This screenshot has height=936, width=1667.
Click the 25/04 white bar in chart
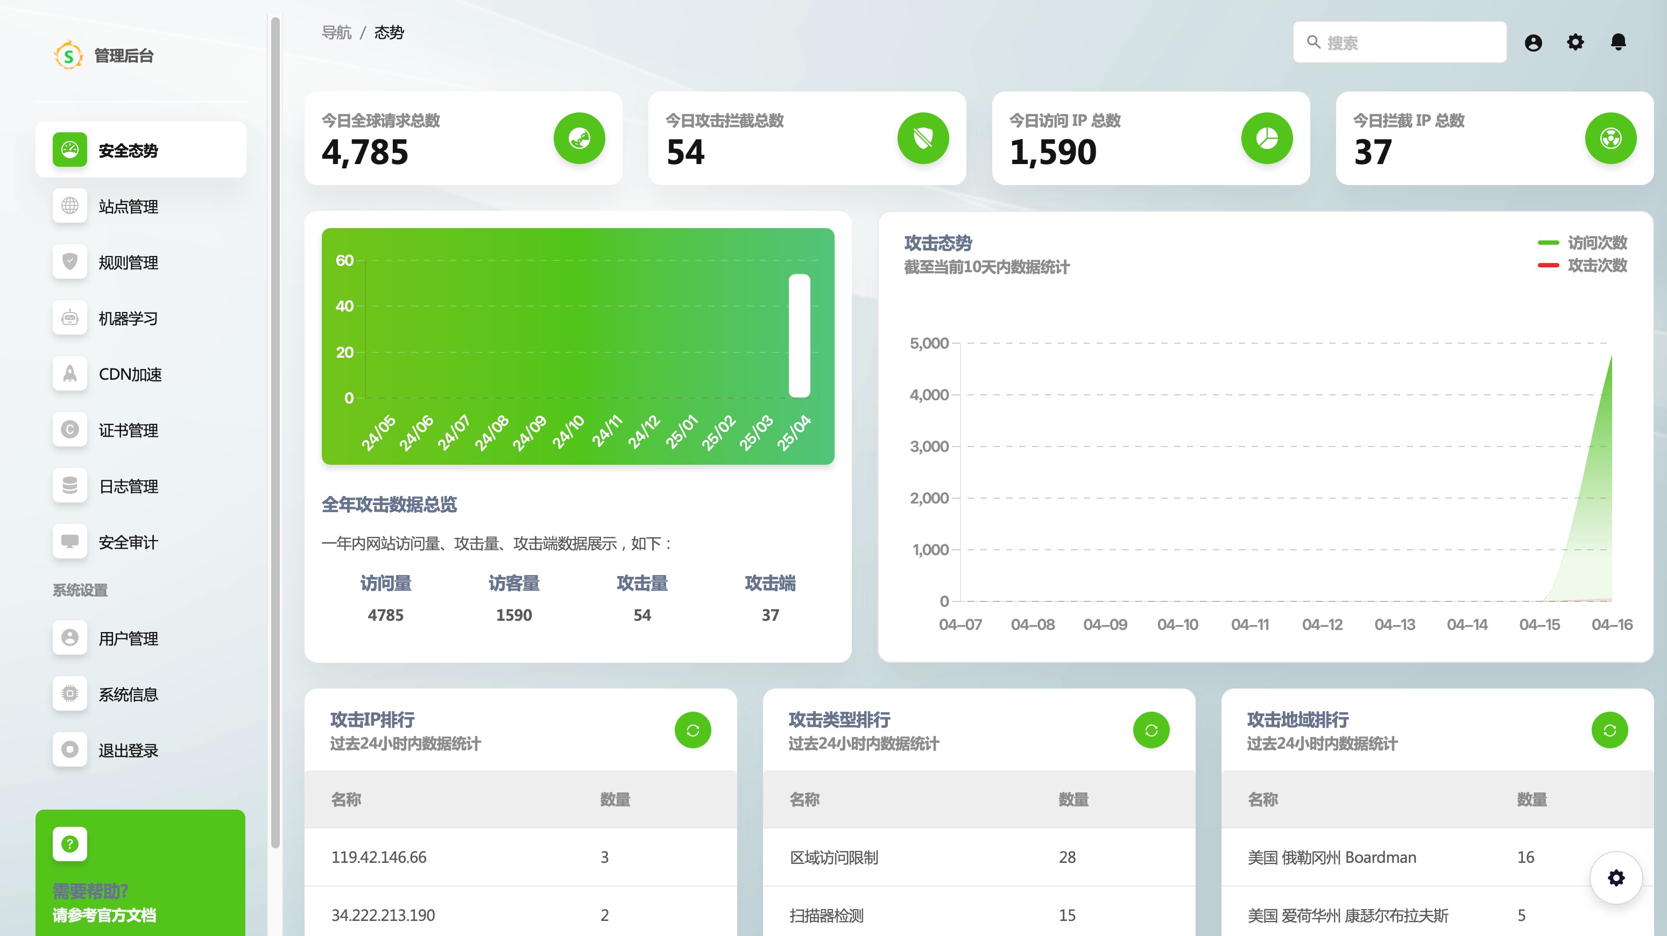tap(799, 335)
